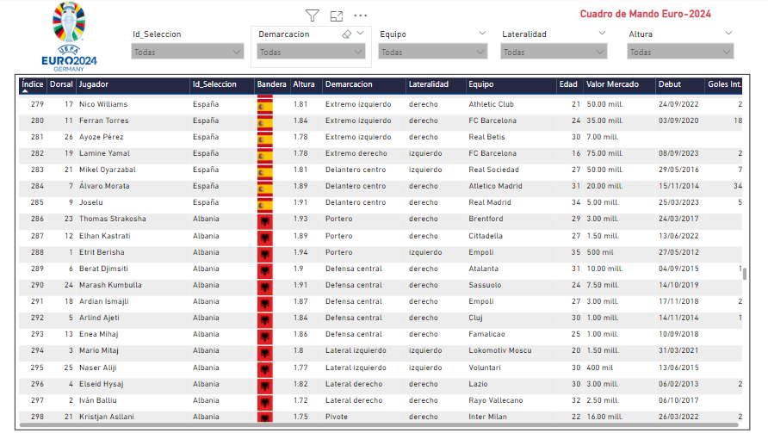This screenshot has height=433, width=768.
Task: Sort table by Índice column header
Action: click(x=33, y=84)
